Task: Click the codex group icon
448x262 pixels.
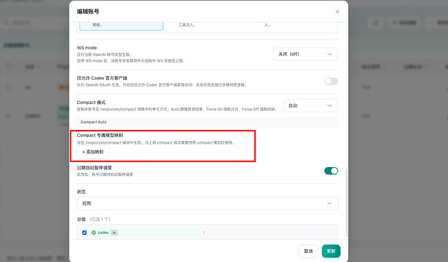Action: (x=93, y=233)
